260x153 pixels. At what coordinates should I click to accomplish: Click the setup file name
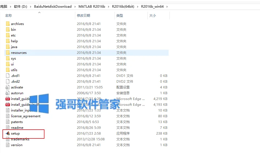point(15,133)
